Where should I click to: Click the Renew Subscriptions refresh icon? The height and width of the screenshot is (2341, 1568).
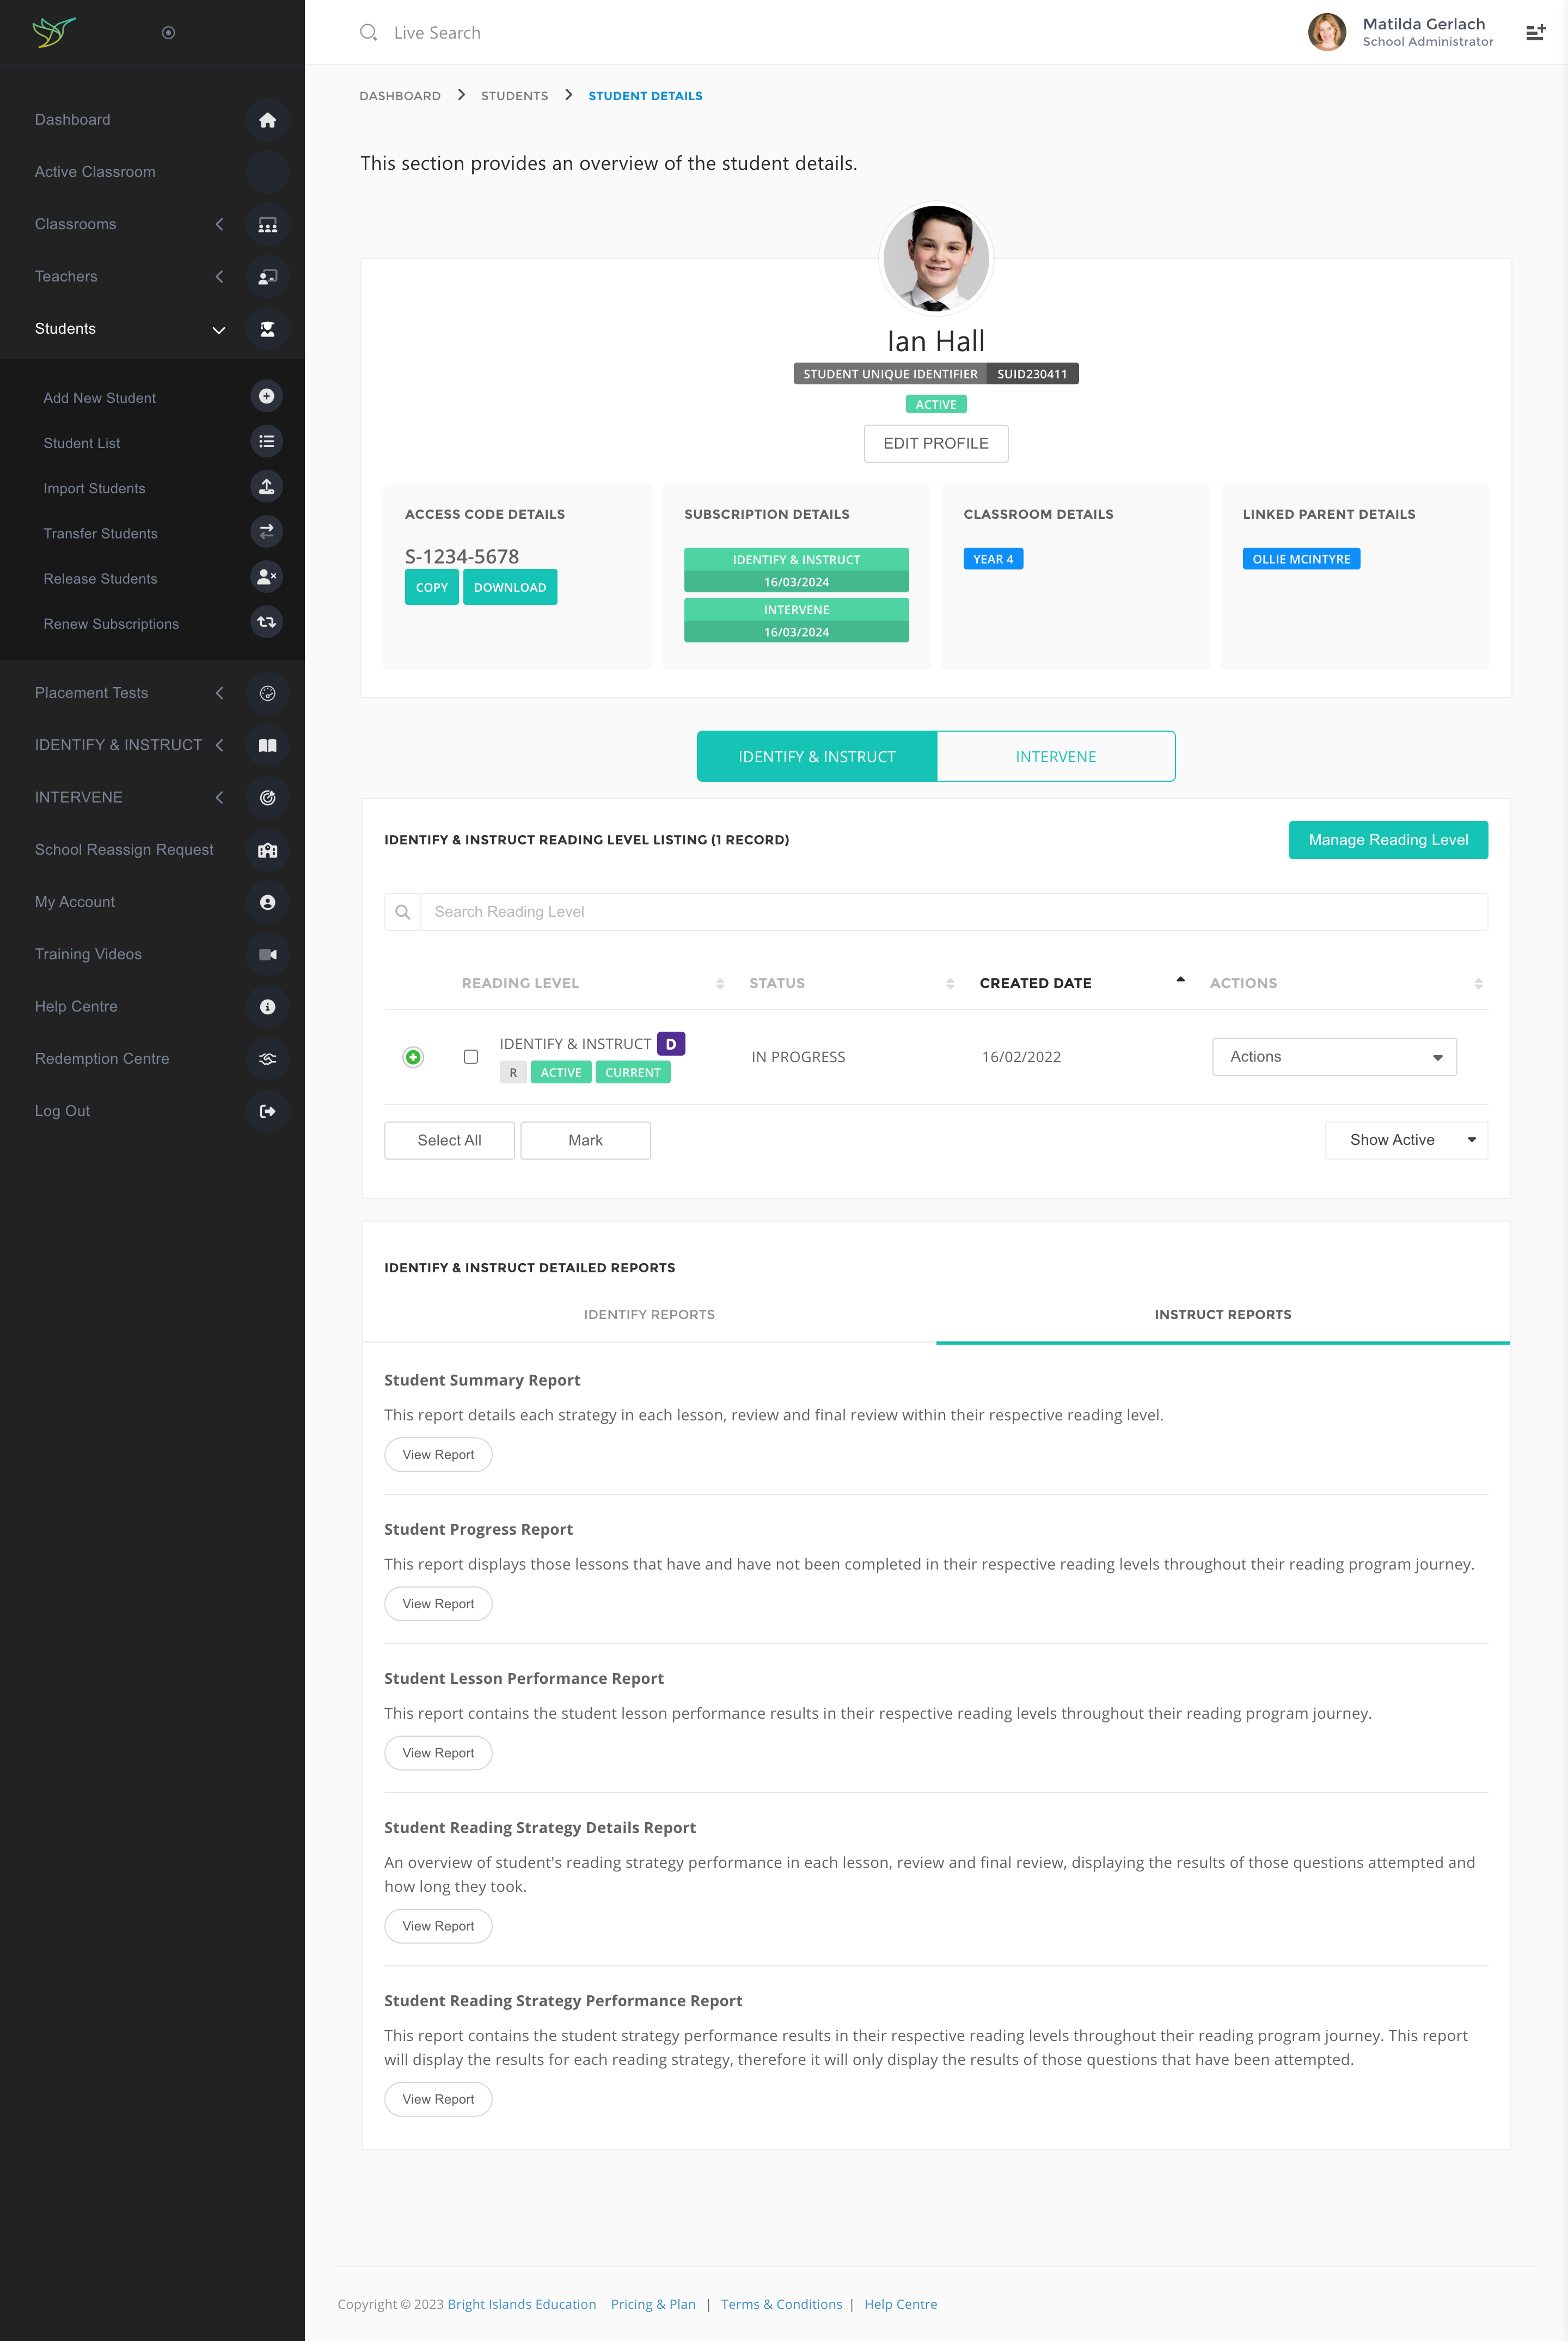[x=266, y=622]
